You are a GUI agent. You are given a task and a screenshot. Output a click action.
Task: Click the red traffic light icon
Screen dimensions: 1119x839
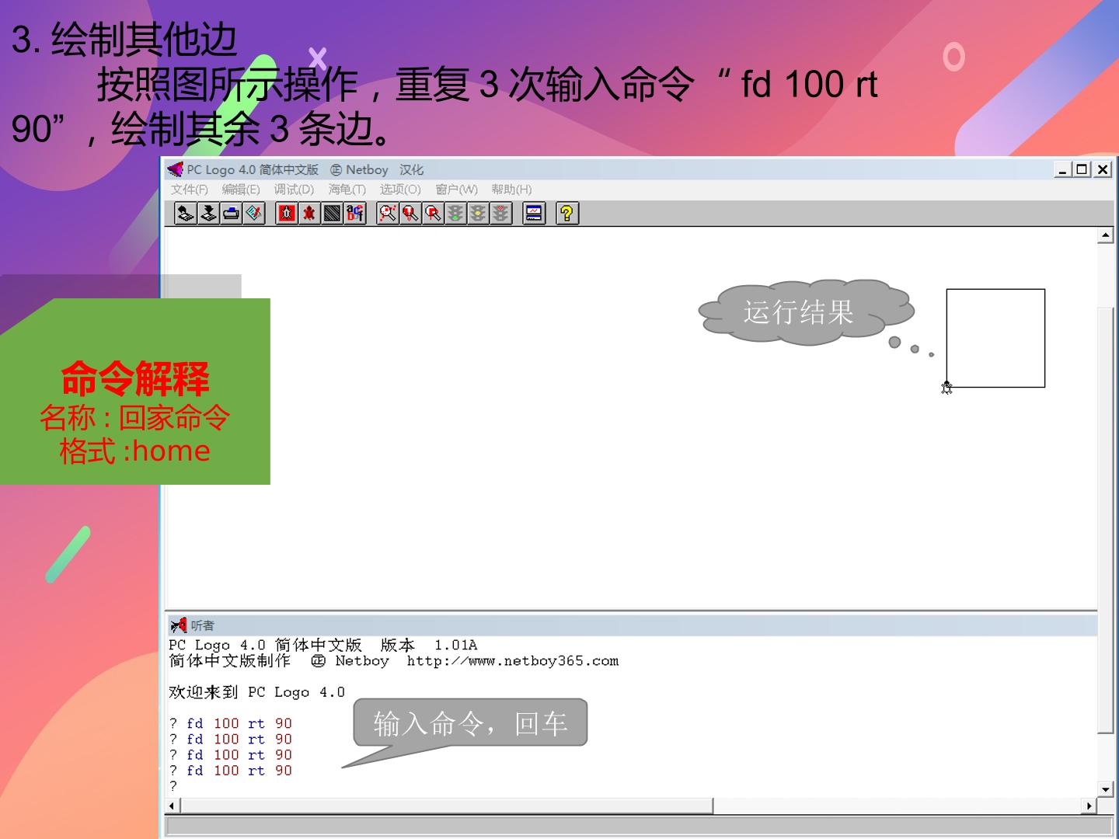click(501, 213)
